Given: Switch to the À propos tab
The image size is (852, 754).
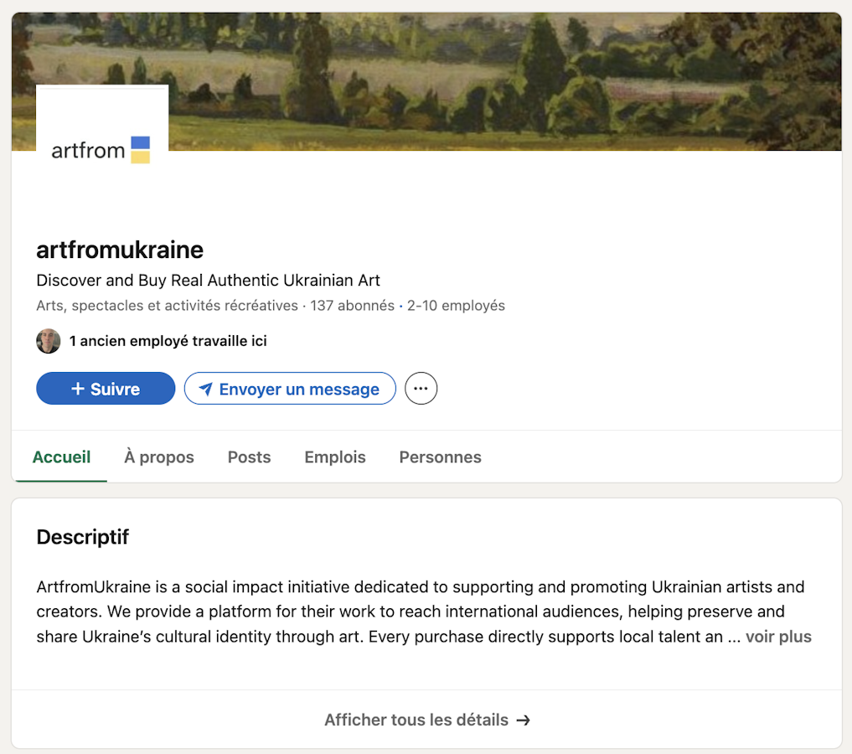Looking at the screenshot, I should coord(159,457).
